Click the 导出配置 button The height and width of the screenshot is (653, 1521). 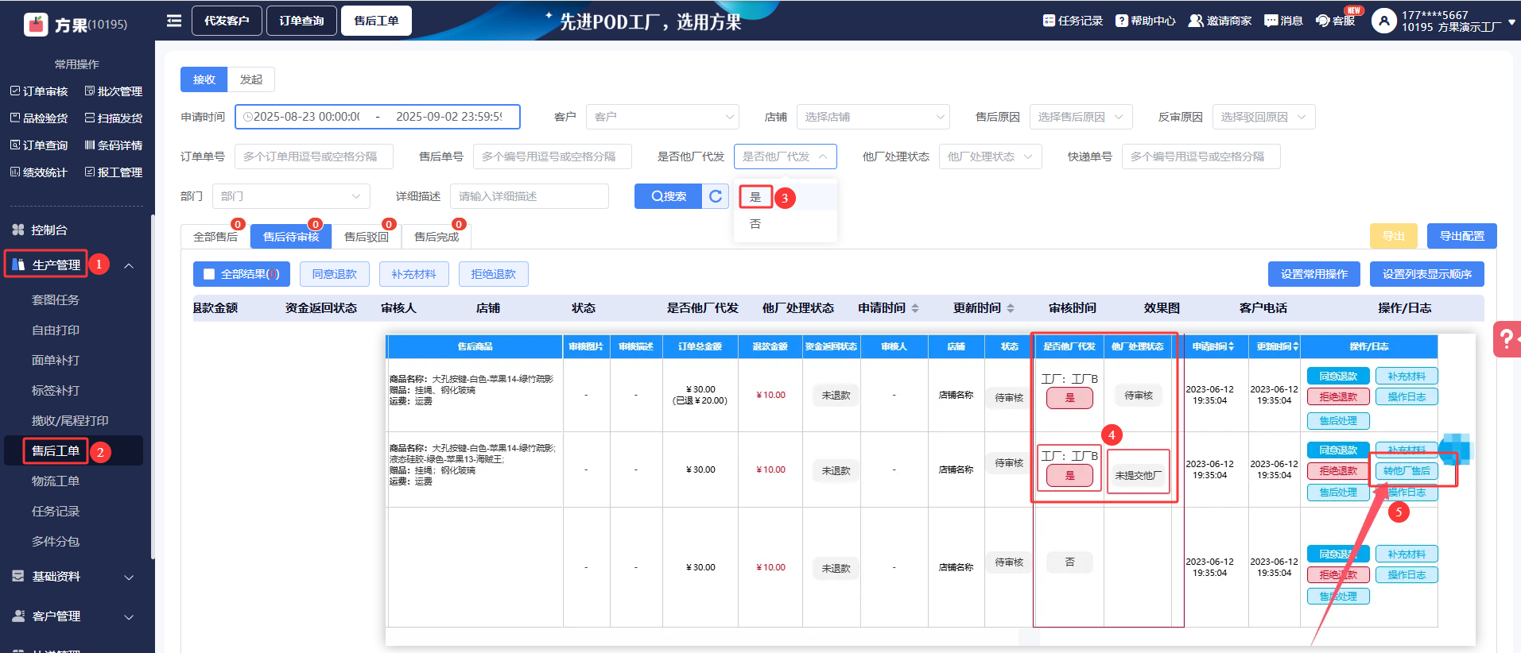[x=1461, y=236]
